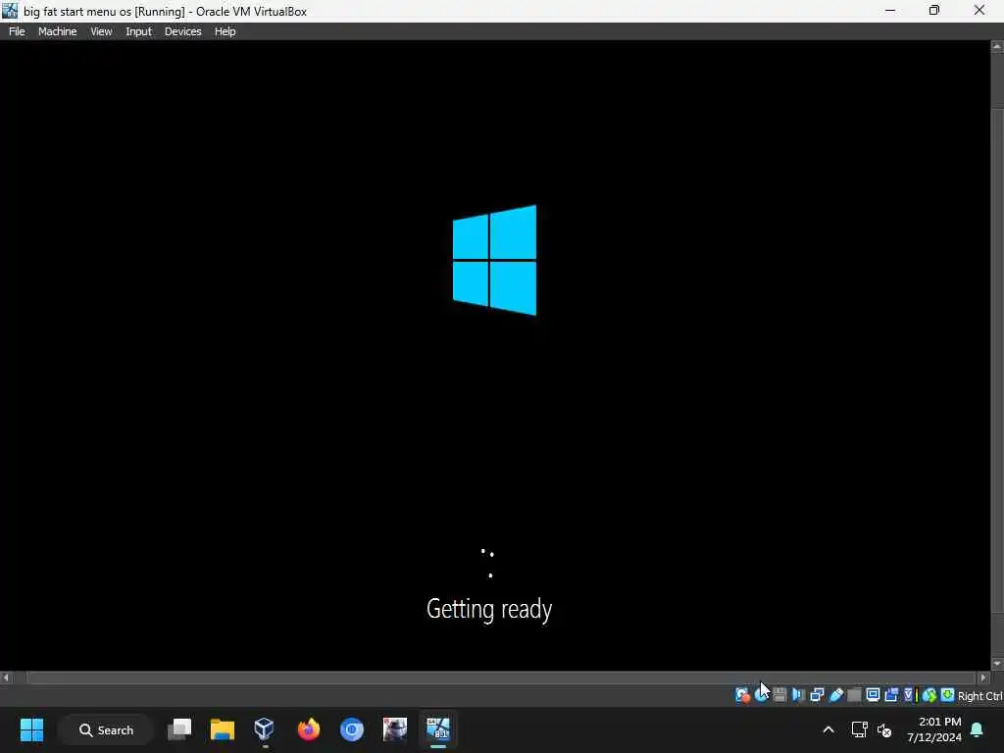Click the taskbar Search box
1004x753 pixels.
[x=106, y=729]
